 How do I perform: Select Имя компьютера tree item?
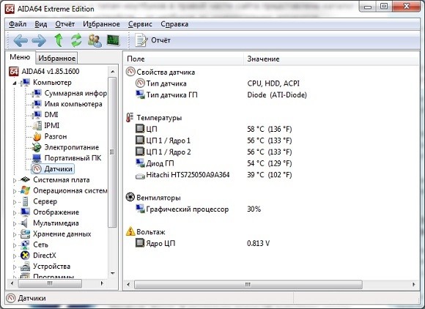click(73, 104)
